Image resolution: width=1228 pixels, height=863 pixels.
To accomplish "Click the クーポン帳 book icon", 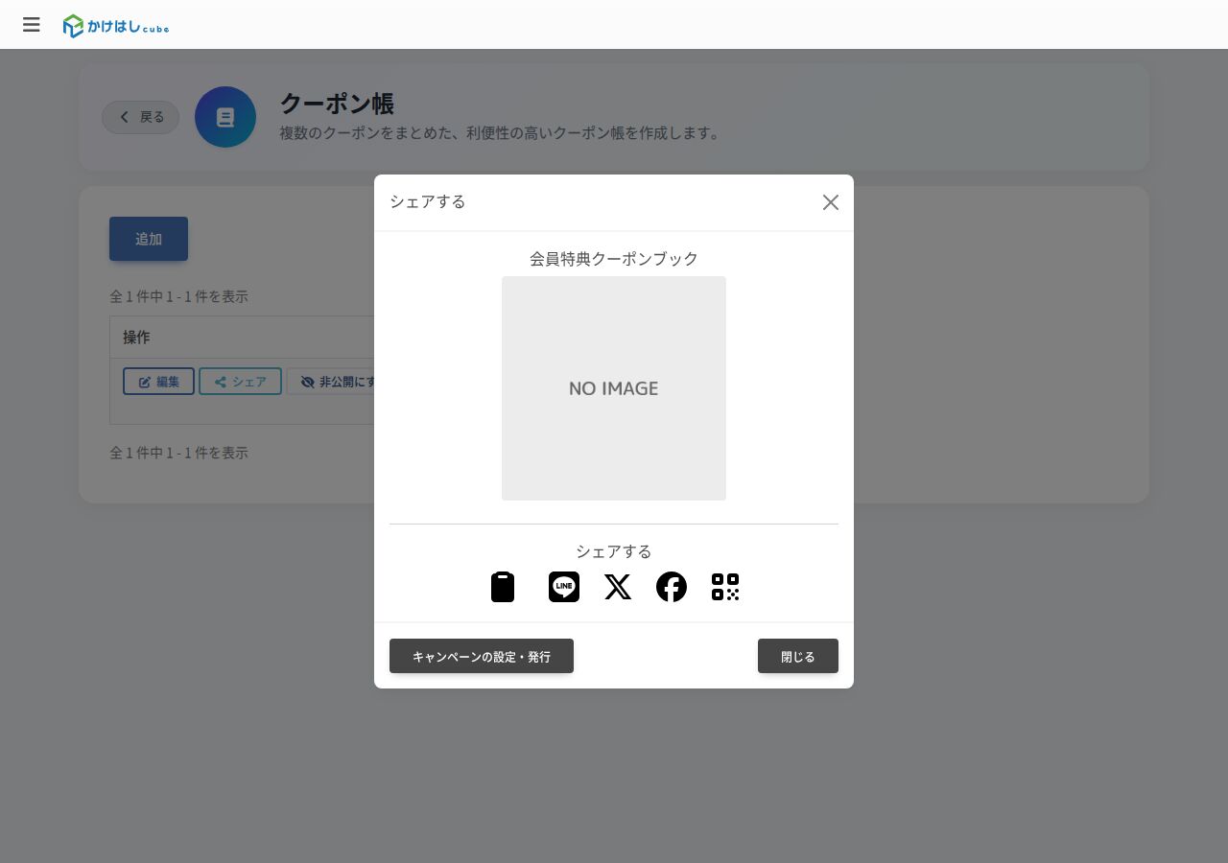I will coord(225,117).
